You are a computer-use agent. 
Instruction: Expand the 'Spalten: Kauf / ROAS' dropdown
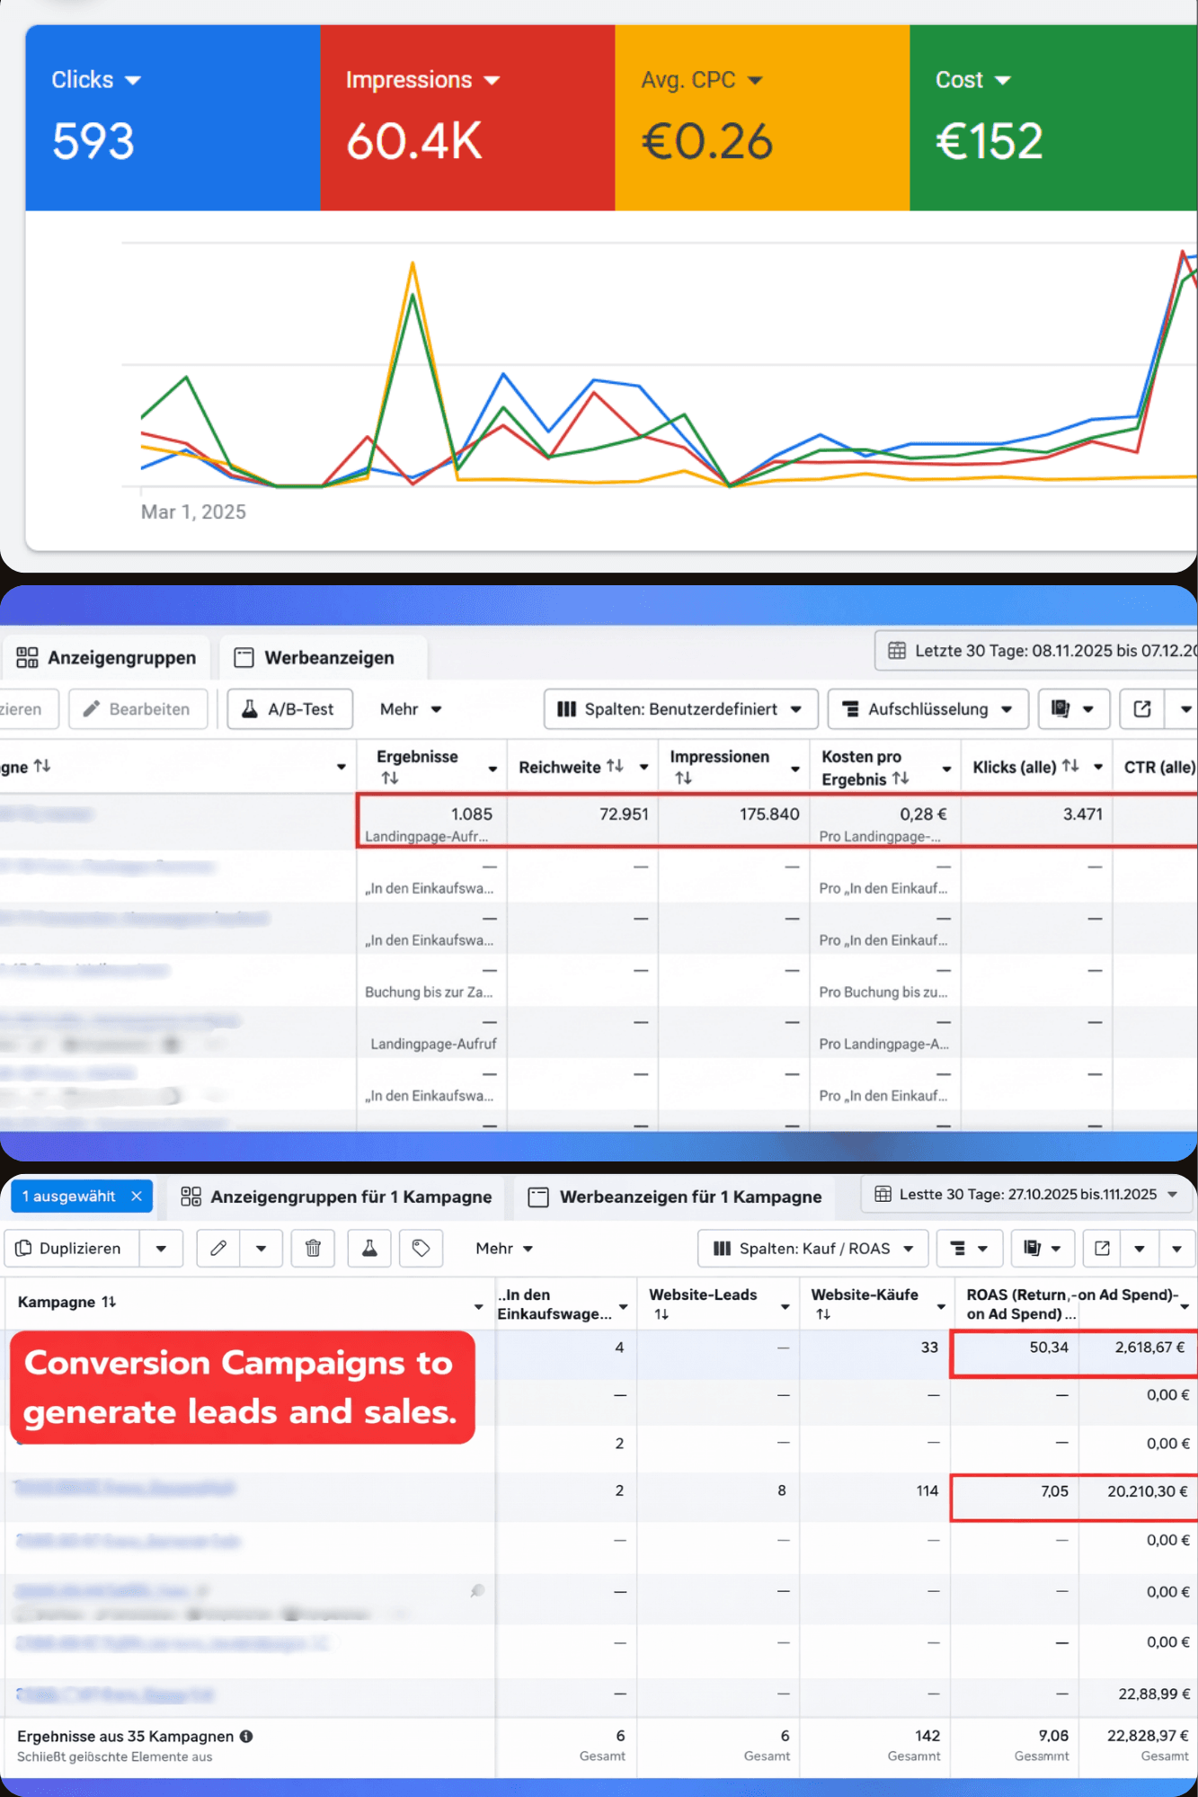[812, 1249]
